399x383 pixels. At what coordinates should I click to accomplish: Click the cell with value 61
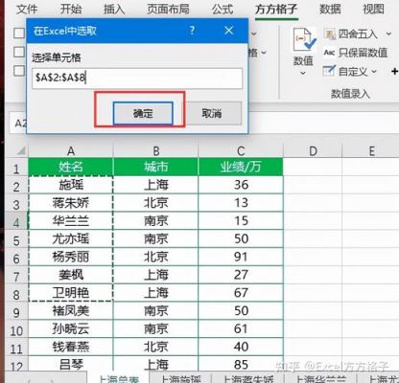[x=241, y=328]
